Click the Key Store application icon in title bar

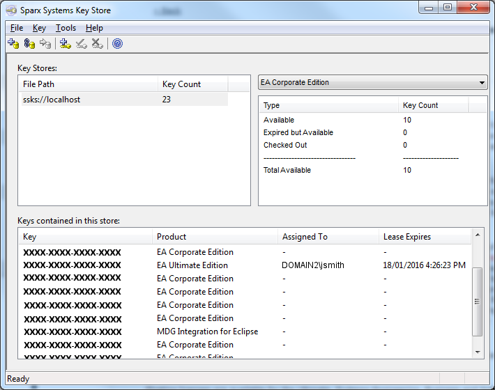click(x=11, y=10)
